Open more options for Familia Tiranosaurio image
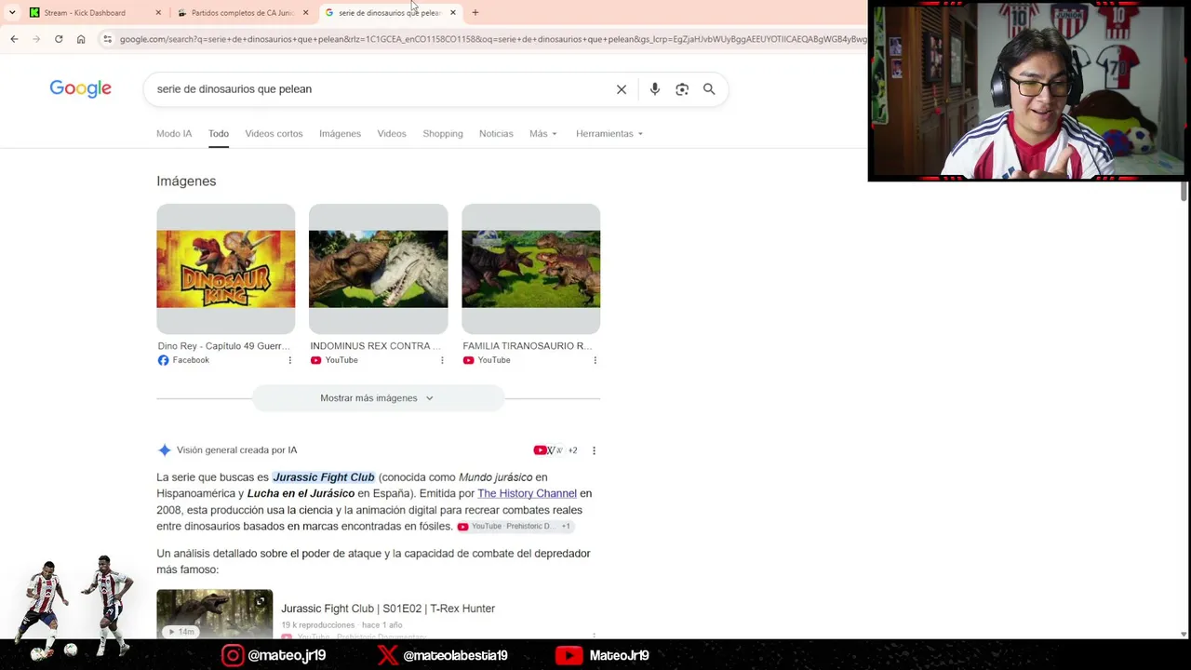This screenshot has height=670, width=1191. [595, 360]
